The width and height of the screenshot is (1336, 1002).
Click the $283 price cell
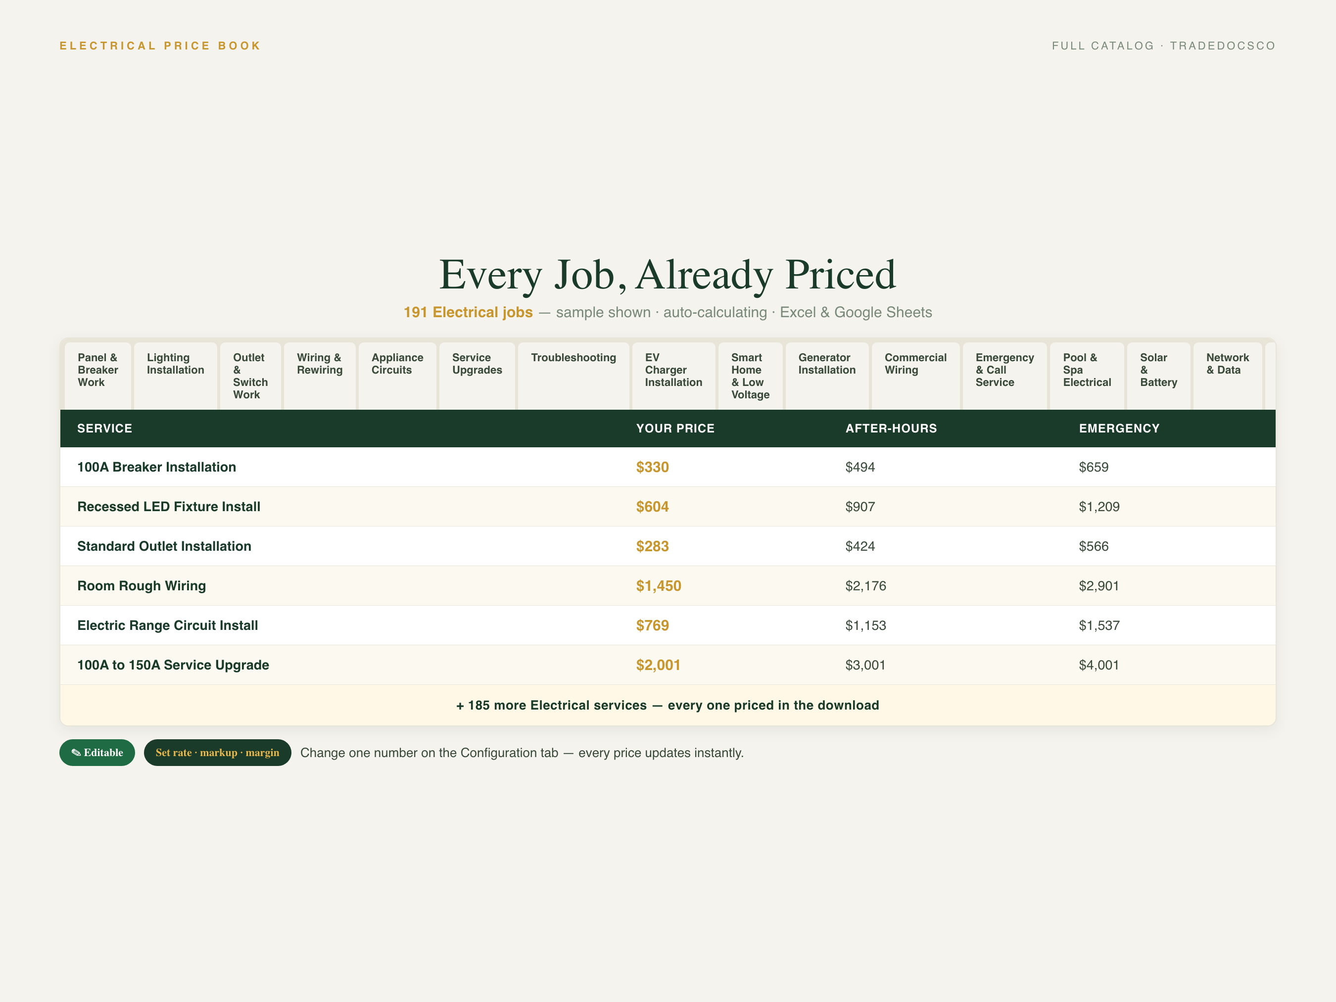(652, 546)
